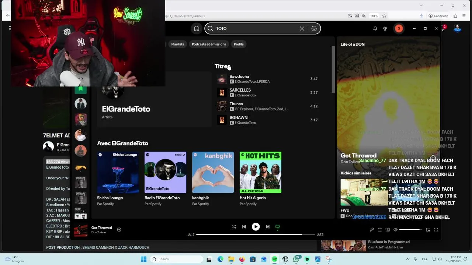Skip to previous track
The width and height of the screenshot is (472, 265).
(244, 227)
